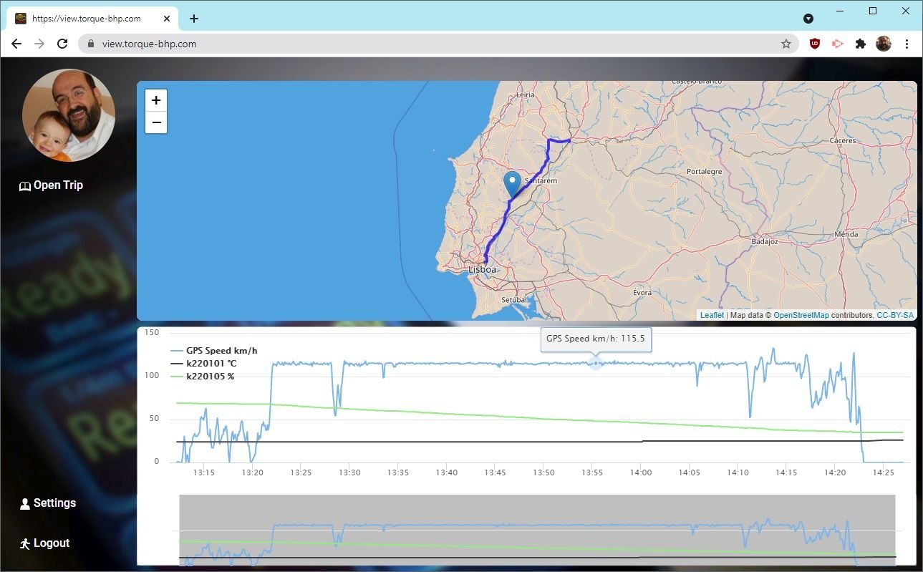Toggle k220105 % series in legend
Image resolution: width=923 pixels, height=572 pixels.
point(209,376)
